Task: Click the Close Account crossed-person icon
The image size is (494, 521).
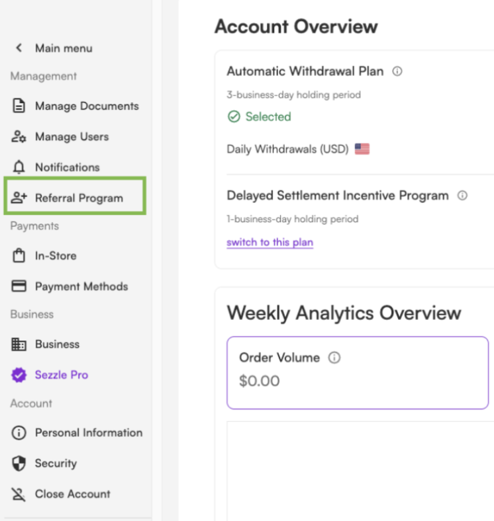Action: (19, 494)
